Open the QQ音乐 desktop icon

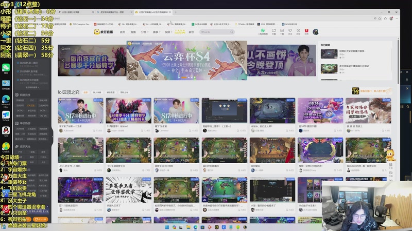point(6,147)
